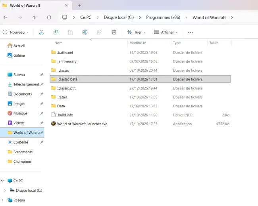
Task: Click chevron after Ce PC breadcrumb
Action: click(x=98, y=17)
